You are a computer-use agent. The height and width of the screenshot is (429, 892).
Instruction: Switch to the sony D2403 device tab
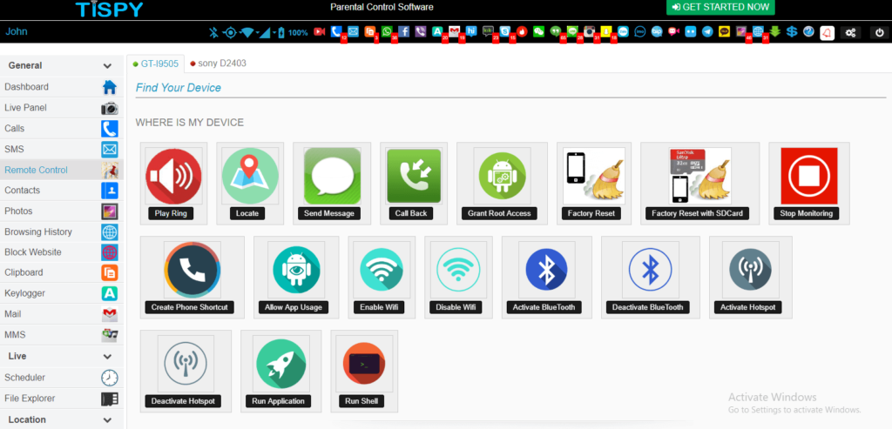tap(218, 64)
